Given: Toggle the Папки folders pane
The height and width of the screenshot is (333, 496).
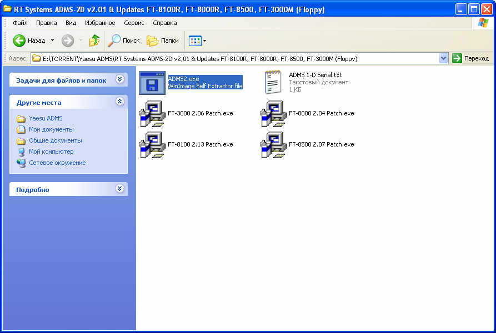Looking at the screenshot, I should click(163, 41).
